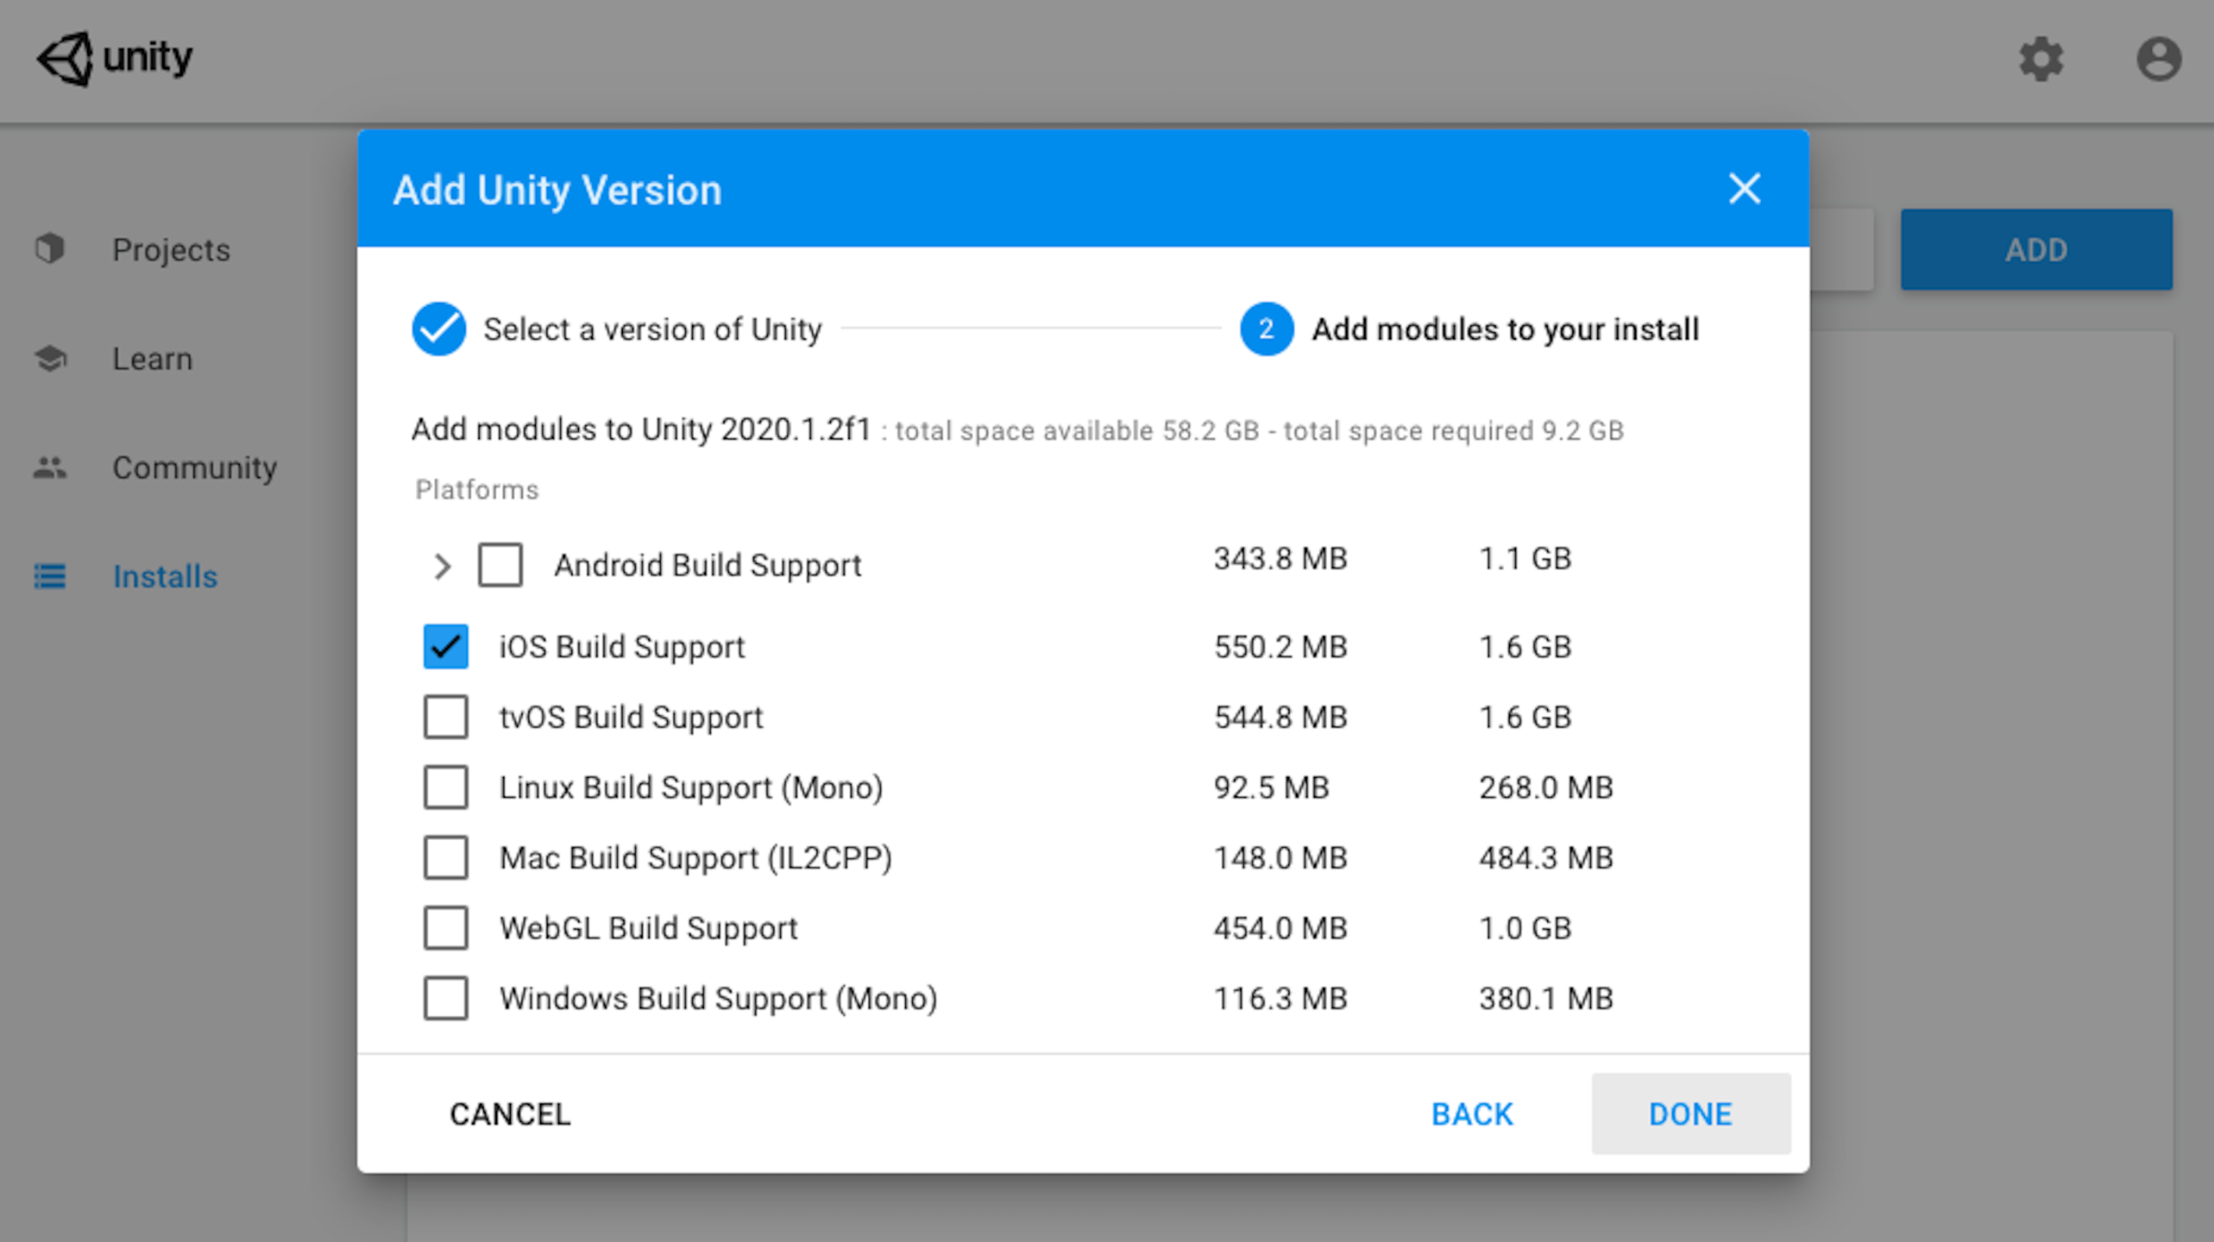Click the 'Windows Build Support (Mono)' label
Image resolution: width=2214 pixels, height=1242 pixels.
(719, 998)
